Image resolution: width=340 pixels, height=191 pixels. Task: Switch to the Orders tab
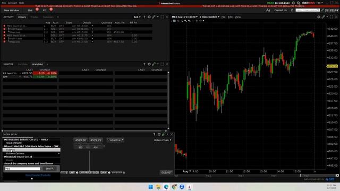click(22, 17)
